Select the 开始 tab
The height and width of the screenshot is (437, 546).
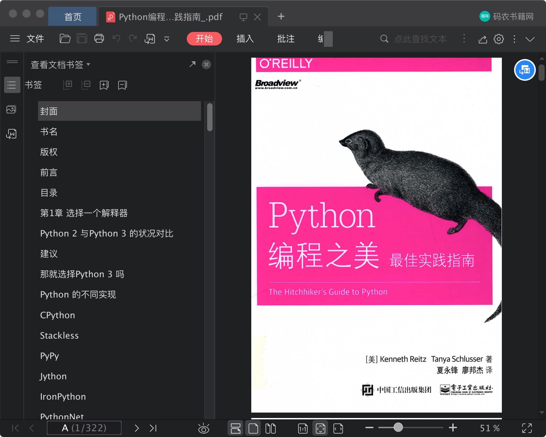click(x=204, y=39)
